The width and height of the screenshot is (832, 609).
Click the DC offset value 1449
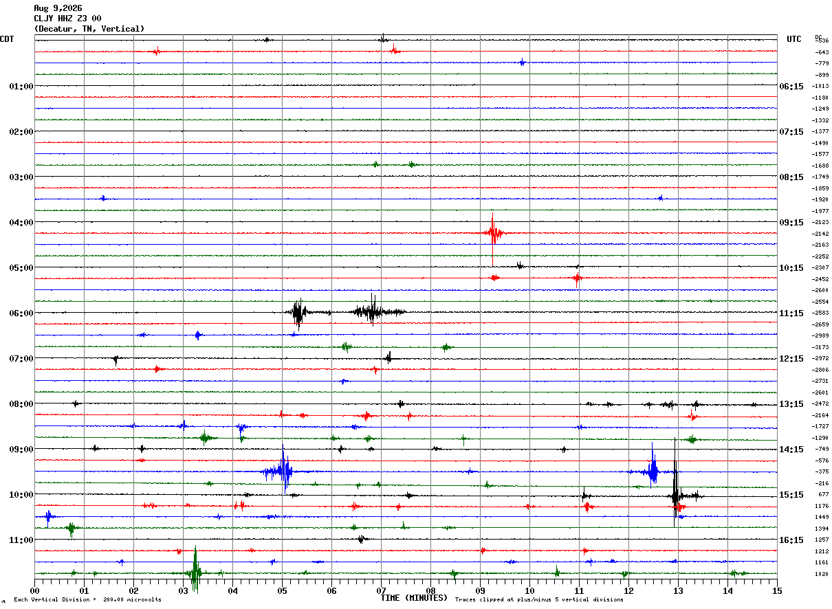pos(822,517)
